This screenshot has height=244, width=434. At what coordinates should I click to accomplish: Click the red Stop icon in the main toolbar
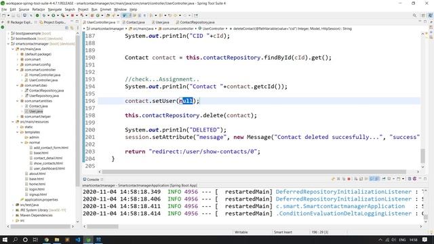73,16
